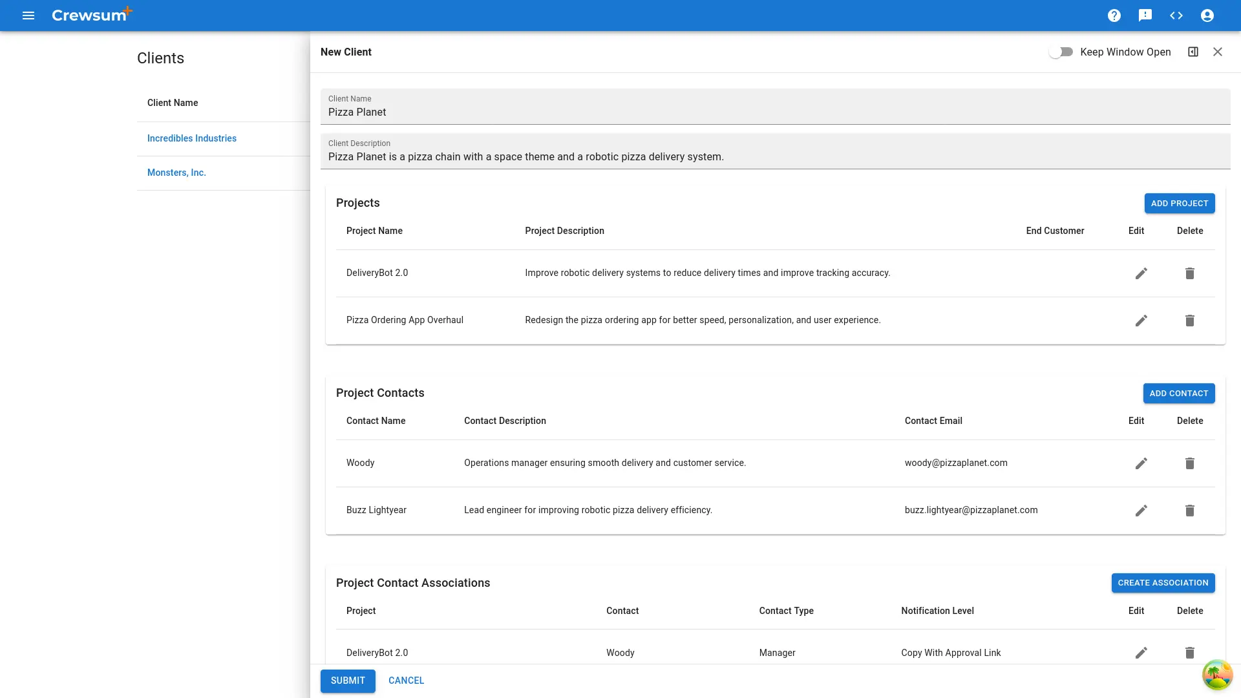Click the Add Contact button
1241x698 pixels.
(x=1178, y=393)
